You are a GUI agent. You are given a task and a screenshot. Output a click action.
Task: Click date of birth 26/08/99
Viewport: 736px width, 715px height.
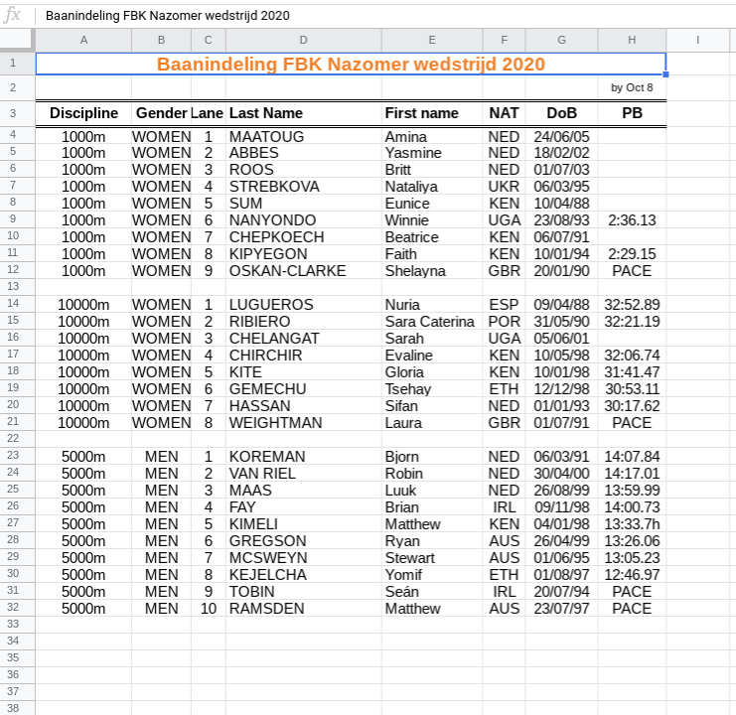click(561, 491)
